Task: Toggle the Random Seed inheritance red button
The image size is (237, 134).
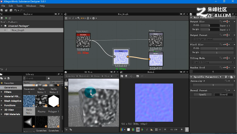Action: click(227, 68)
